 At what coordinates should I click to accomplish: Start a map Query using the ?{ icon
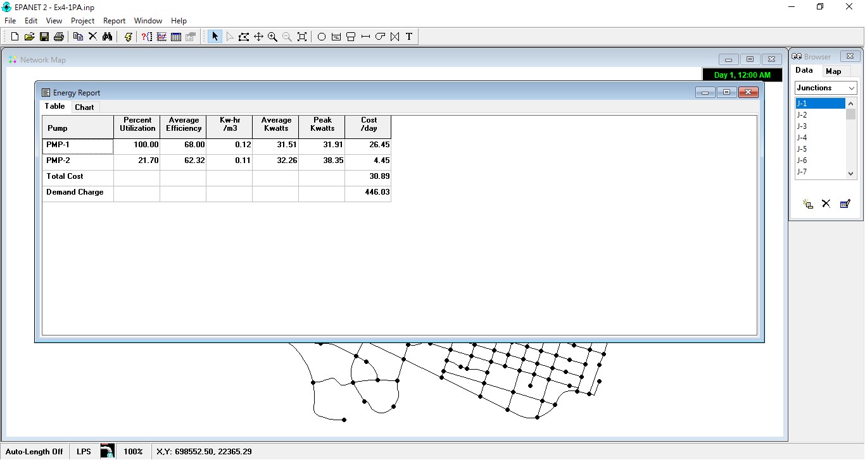[147, 36]
